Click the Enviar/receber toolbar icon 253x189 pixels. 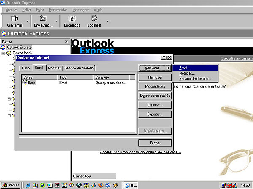(43, 19)
